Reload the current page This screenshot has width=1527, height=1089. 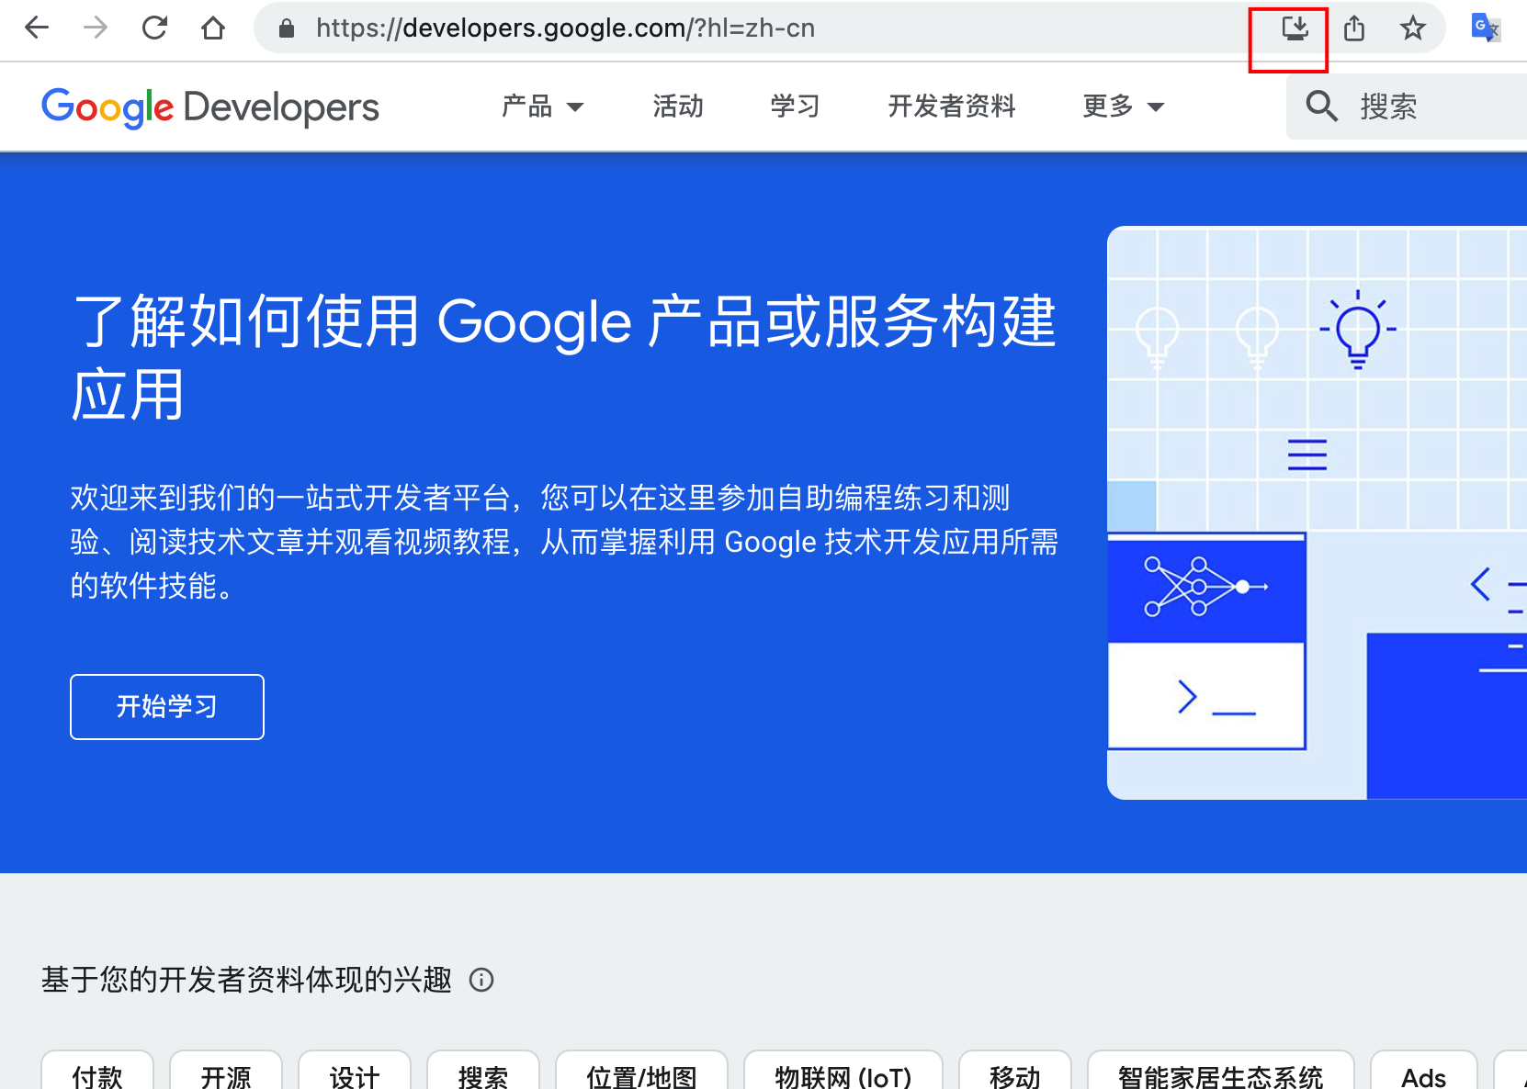[154, 28]
